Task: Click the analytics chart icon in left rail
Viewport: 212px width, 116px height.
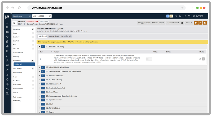Action: (7, 23)
